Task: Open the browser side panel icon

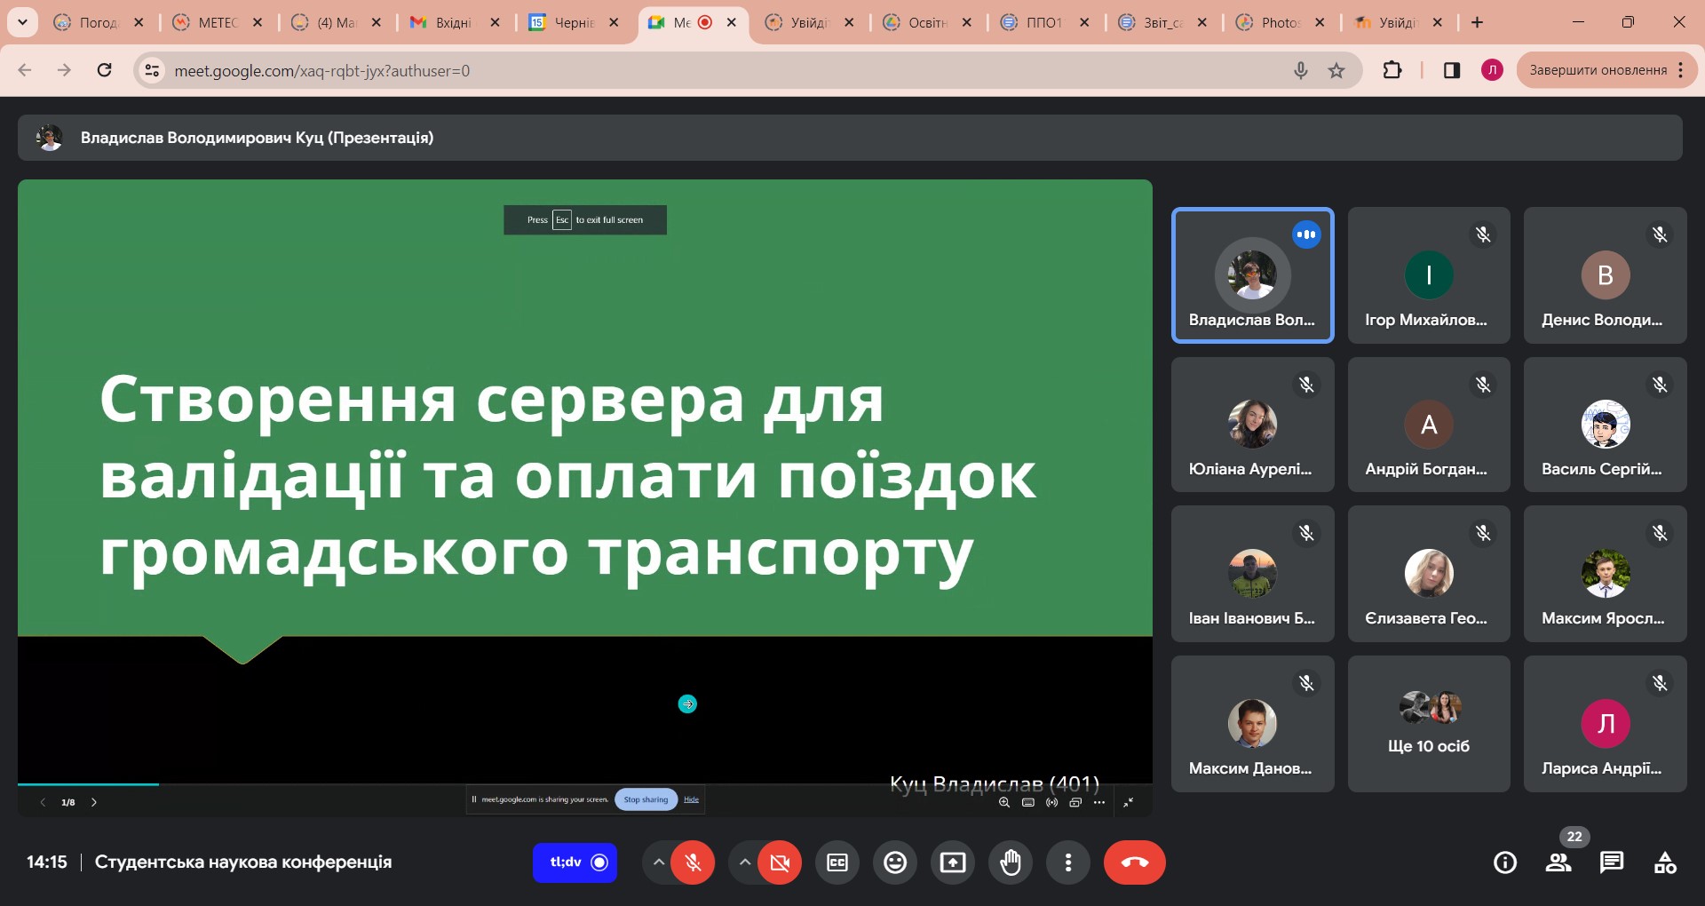Action: pyautogui.click(x=1452, y=70)
